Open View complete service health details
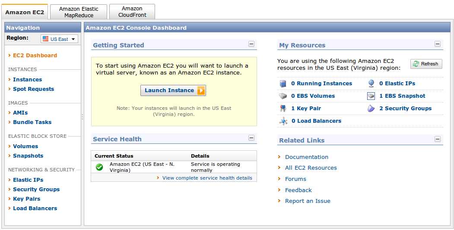454x230 pixels. pos(207,178)
